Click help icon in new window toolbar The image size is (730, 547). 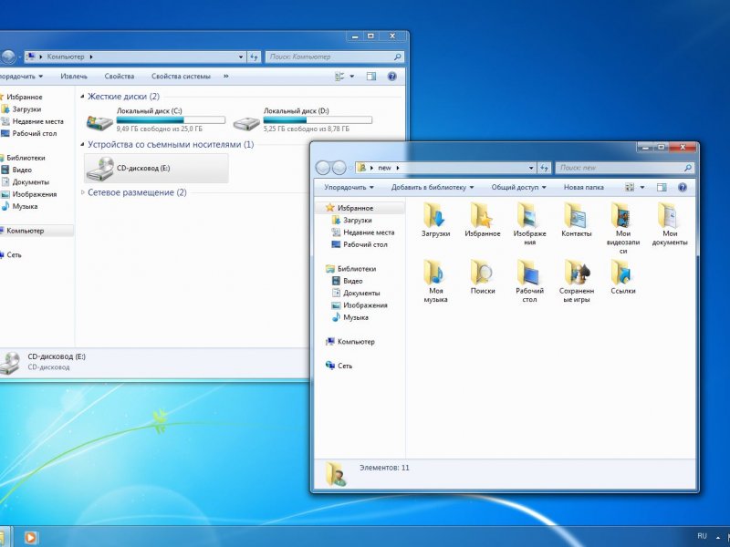pos(682,188)
